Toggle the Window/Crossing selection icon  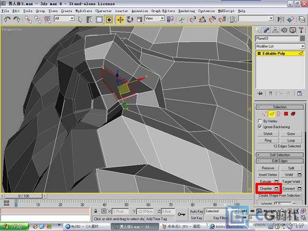pos(109,19)
